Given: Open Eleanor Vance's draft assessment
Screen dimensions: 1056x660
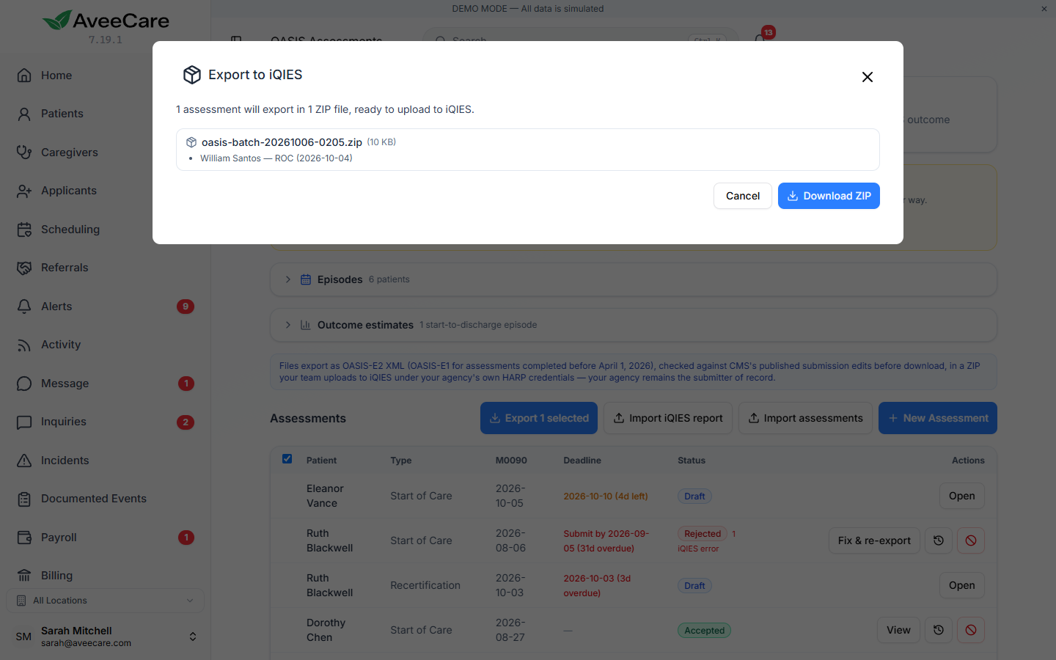Looking at the screenshot, I should click(x=962, y=496).
